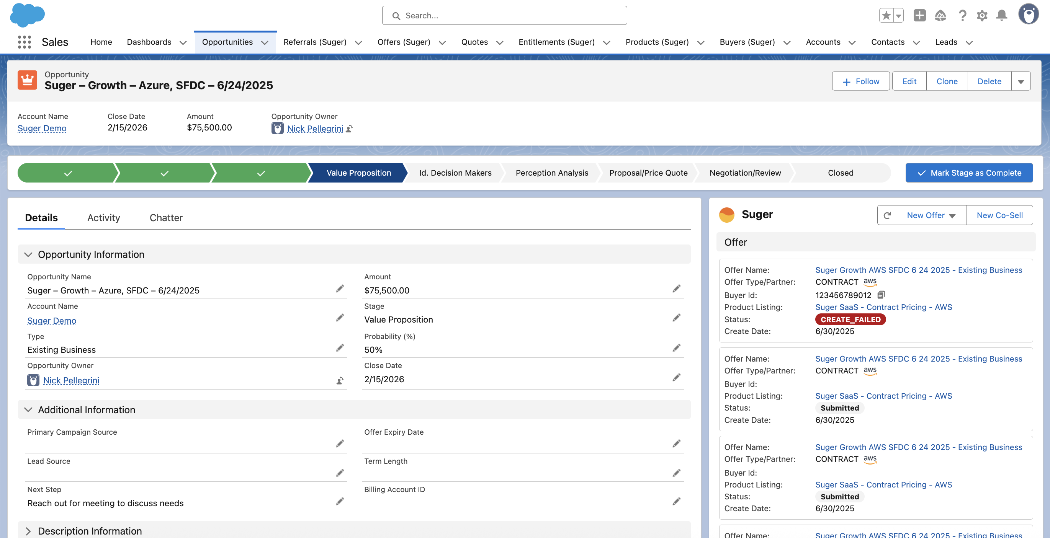Refresh the Suger panel
1050x538 pixels.
coord(887,215)
